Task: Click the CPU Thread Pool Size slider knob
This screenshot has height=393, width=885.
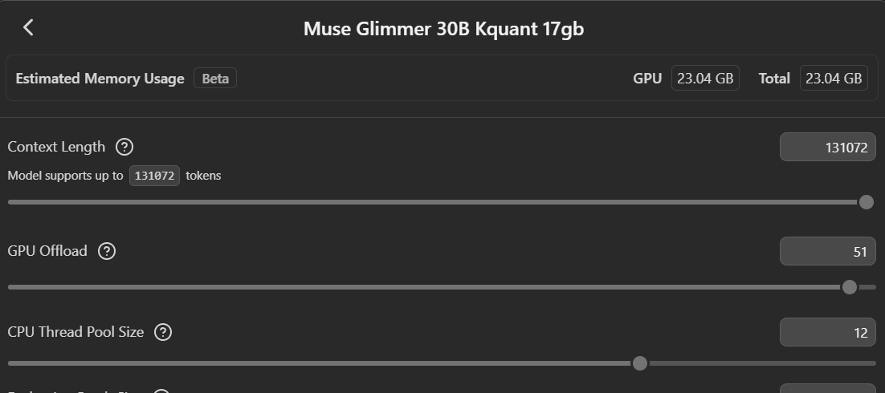Action: coord(639,363)
